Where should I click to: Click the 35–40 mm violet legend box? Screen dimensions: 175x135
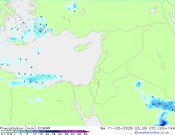point(68,131)
